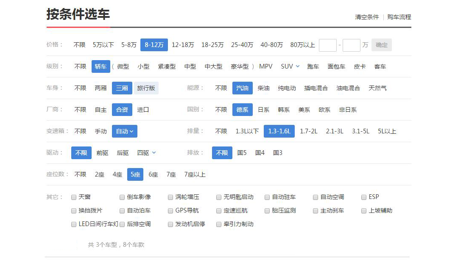Viewport: 458px width, 265px height.
Task: Pick the 国5 emission standard
Action: (242, 153)
